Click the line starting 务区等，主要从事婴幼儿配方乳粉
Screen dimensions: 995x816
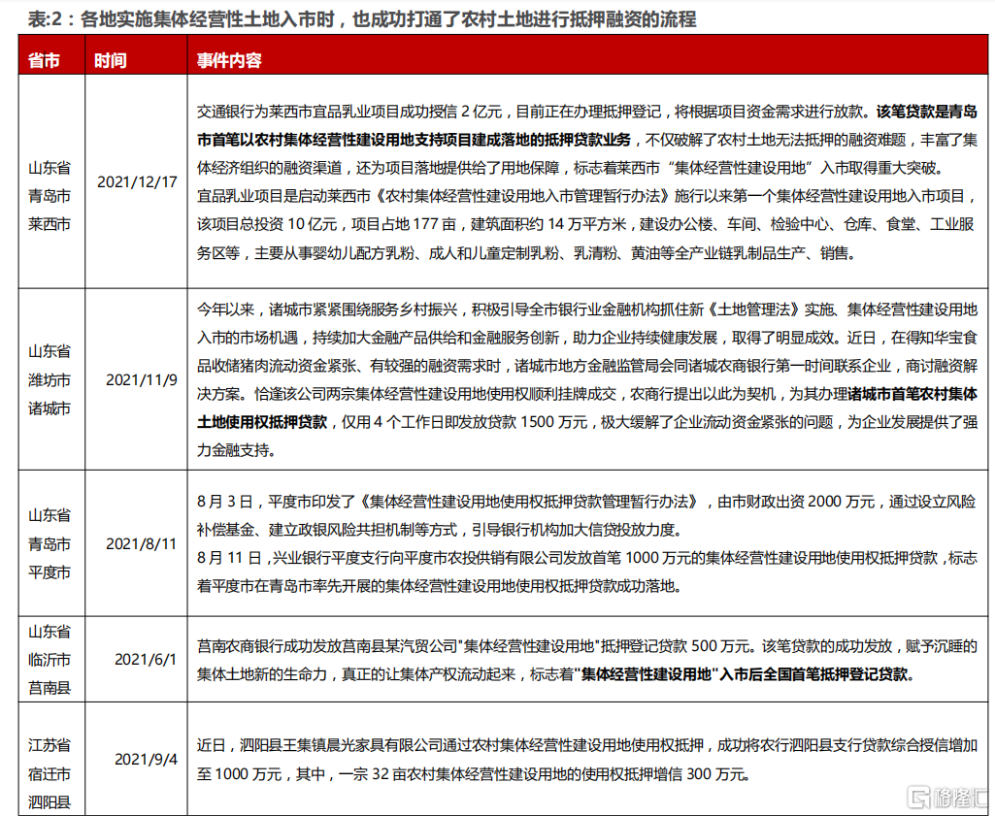click(528, 253)
